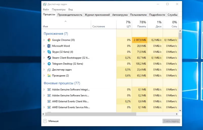Collapse details using the Меньше button

[51, 121]
